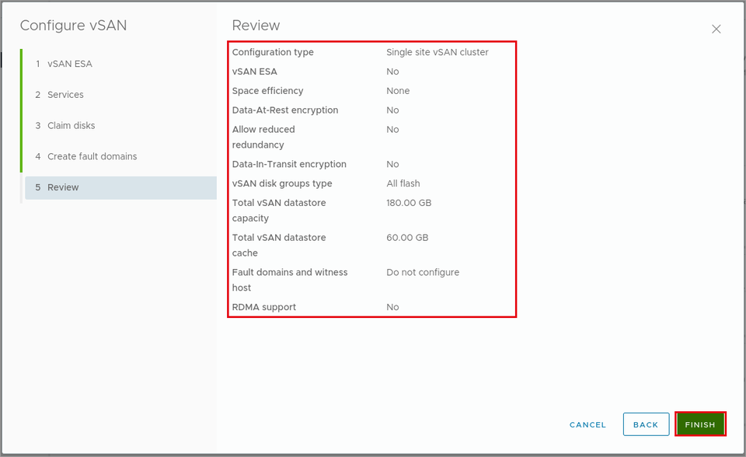Click the Total vSAN datastore cache label
746x457 pixels.
tap(279, 245)
